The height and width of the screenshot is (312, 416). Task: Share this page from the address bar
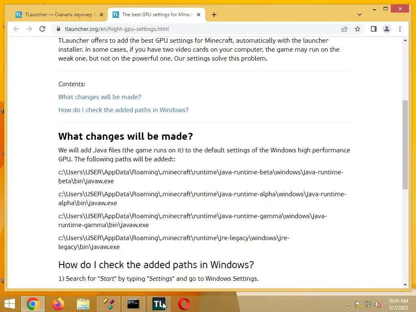tap(344, 29)
